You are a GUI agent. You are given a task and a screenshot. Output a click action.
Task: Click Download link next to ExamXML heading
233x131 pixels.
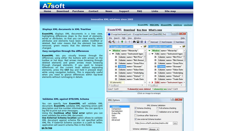pos(129,30)
